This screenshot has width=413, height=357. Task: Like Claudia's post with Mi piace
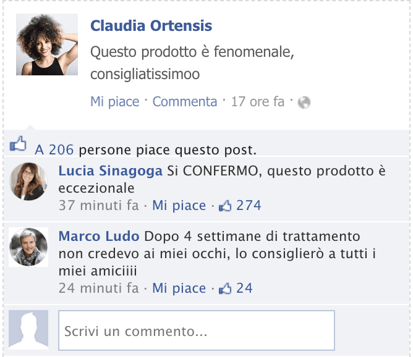pos(115,101)
